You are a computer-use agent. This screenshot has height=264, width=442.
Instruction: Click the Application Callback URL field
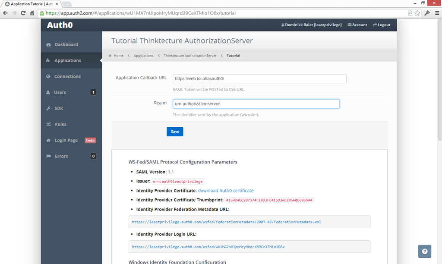coord(259,79)
